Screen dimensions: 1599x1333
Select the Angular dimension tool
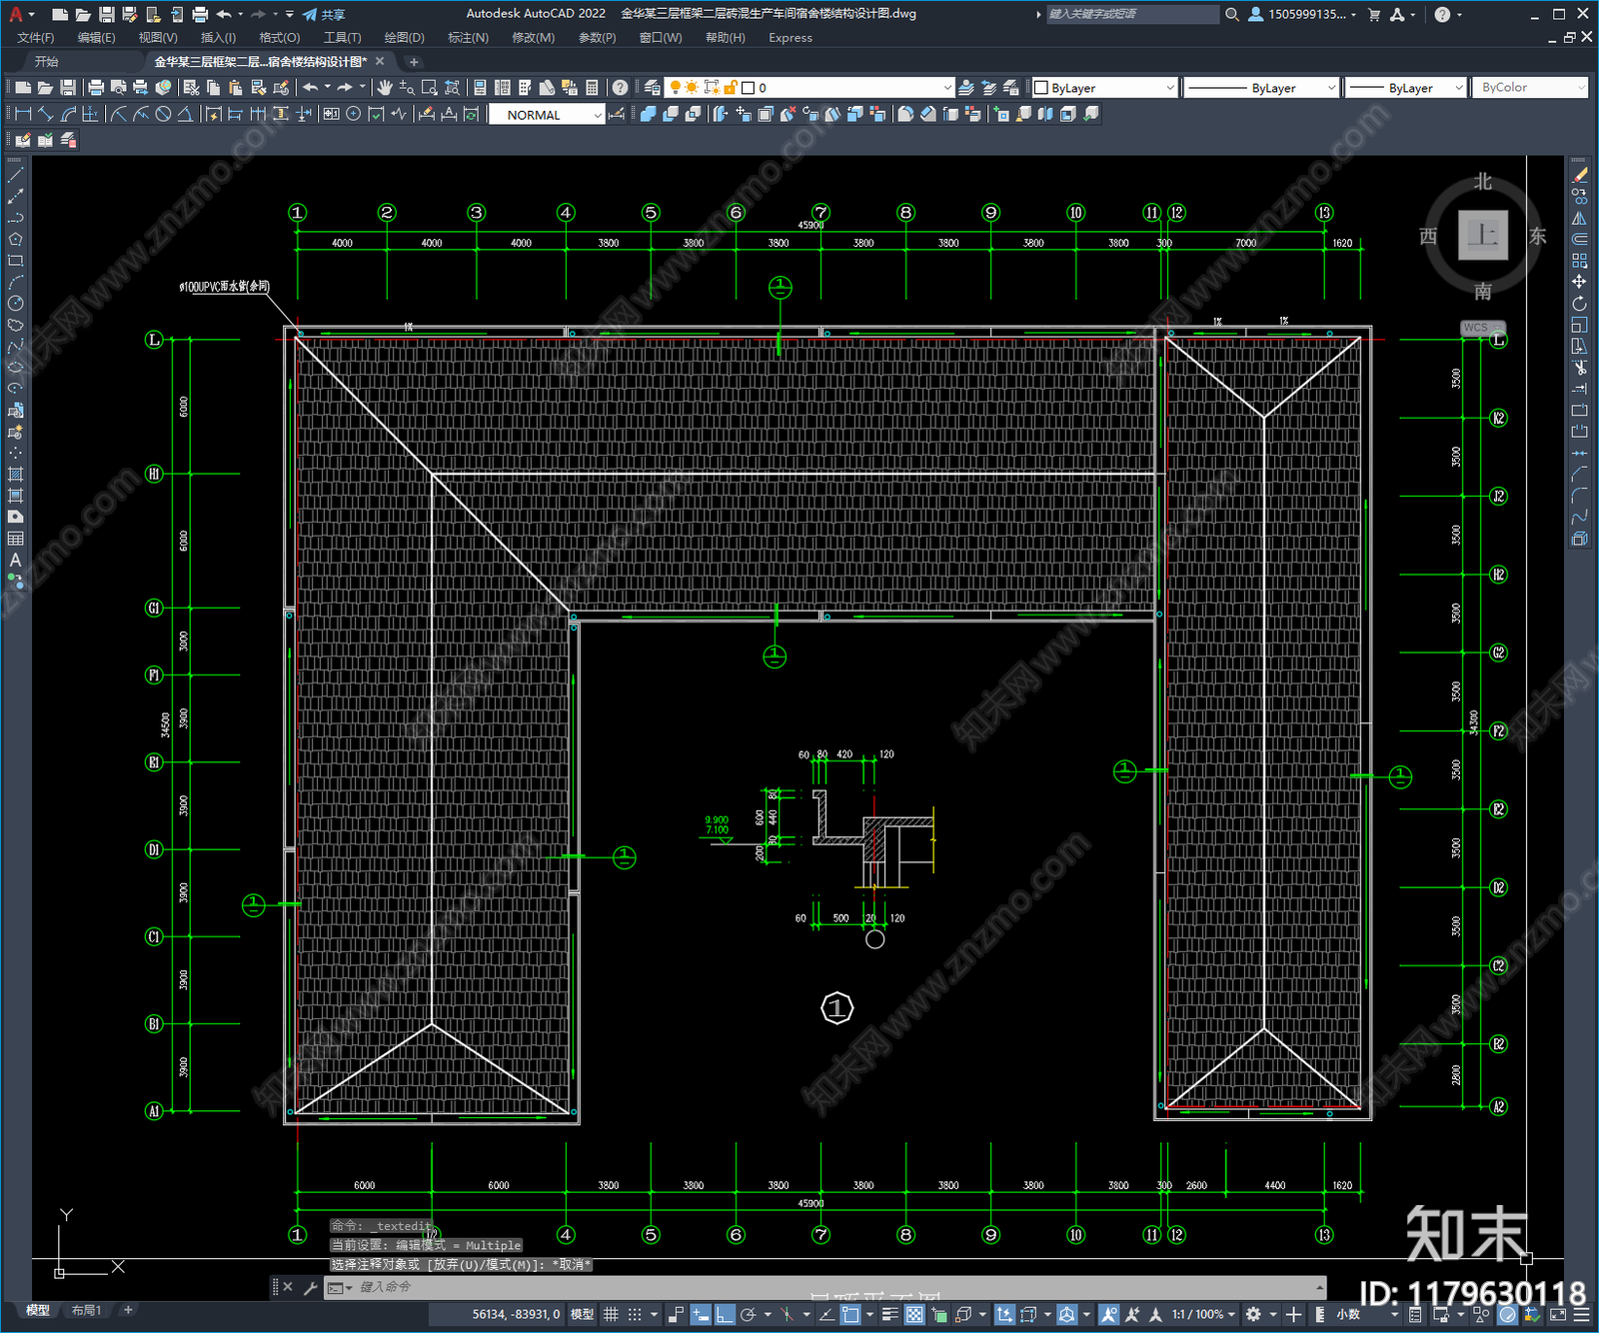point(185,114)
